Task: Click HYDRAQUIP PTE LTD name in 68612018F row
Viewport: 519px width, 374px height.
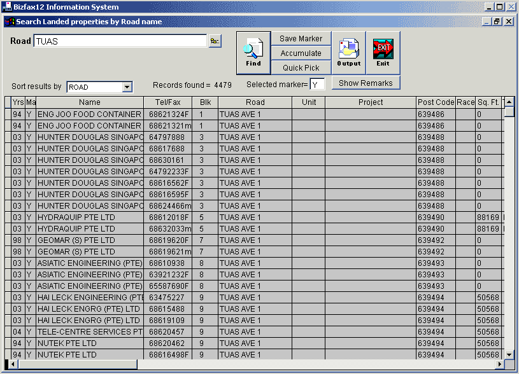Action: (x=90, y=218)
